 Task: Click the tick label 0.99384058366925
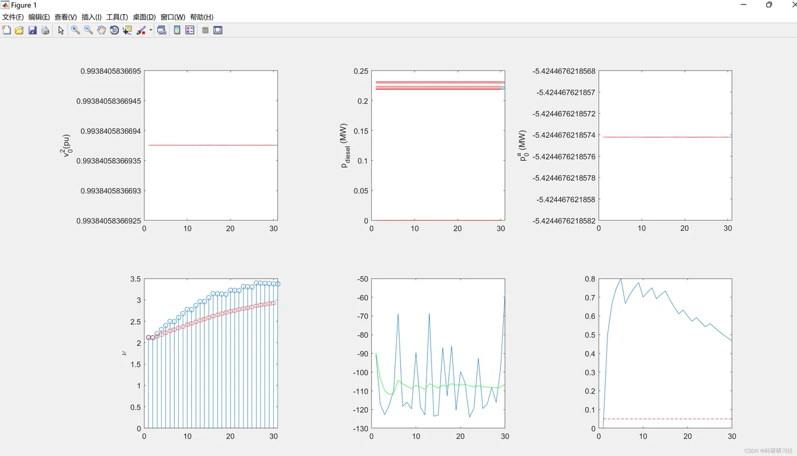coord(108,221)
